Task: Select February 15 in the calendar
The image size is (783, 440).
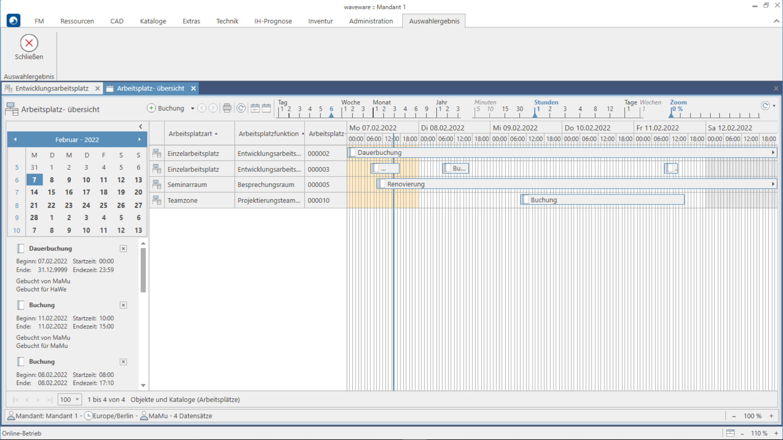Action: click(x=51, y=192)
